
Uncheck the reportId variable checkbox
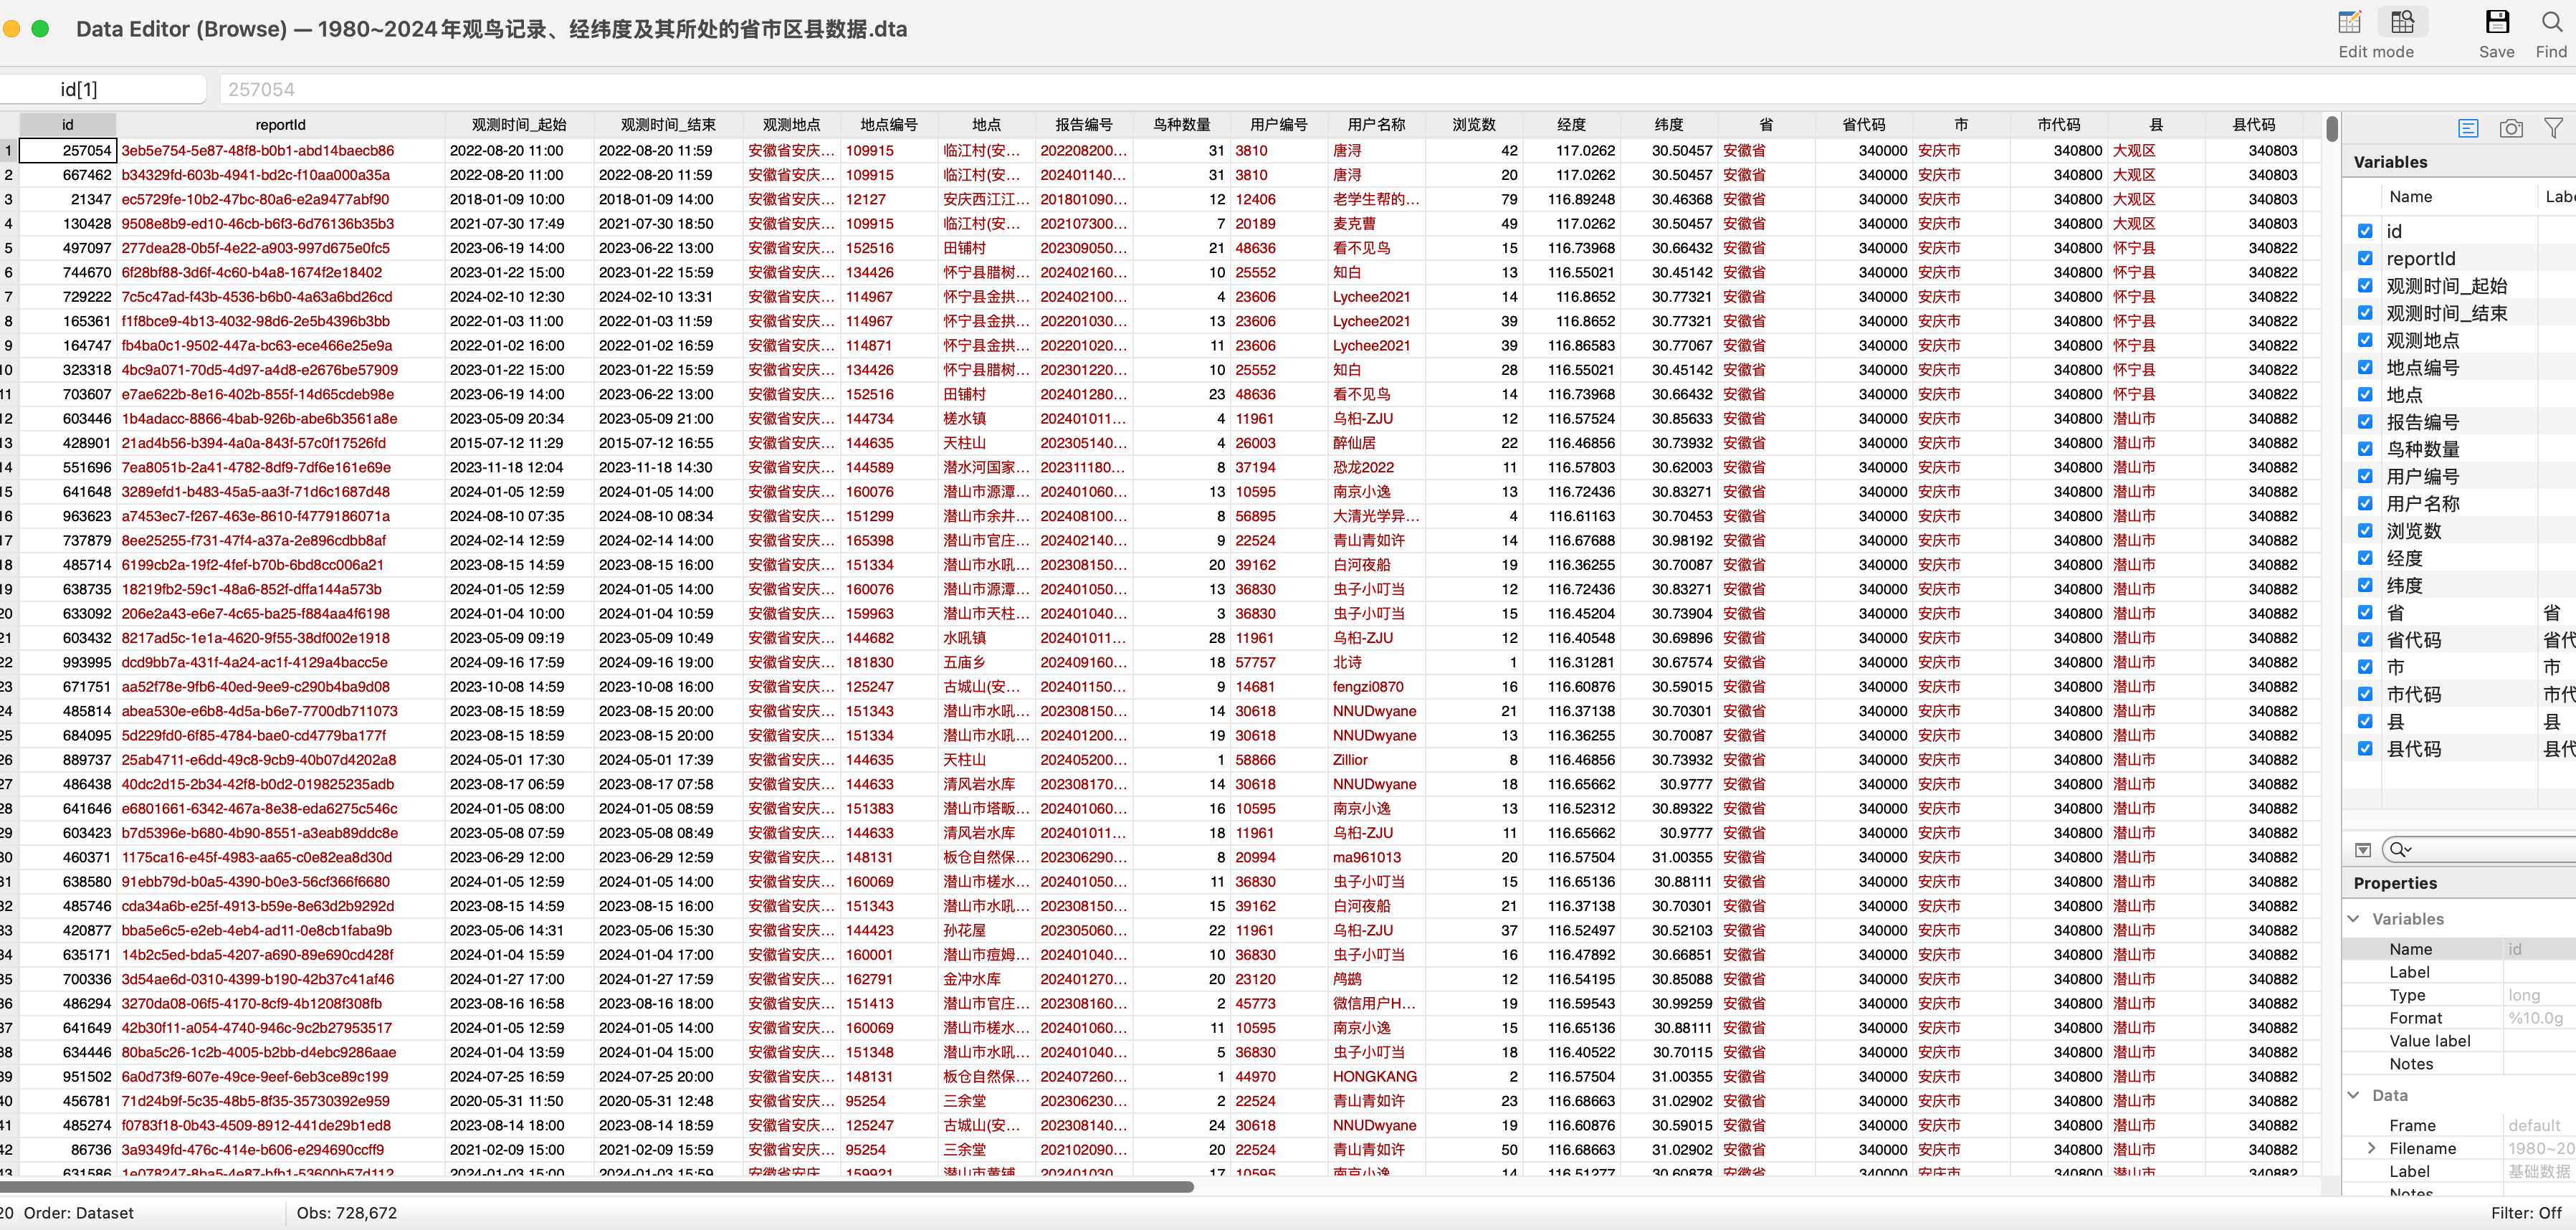[x=2365, y=258]
